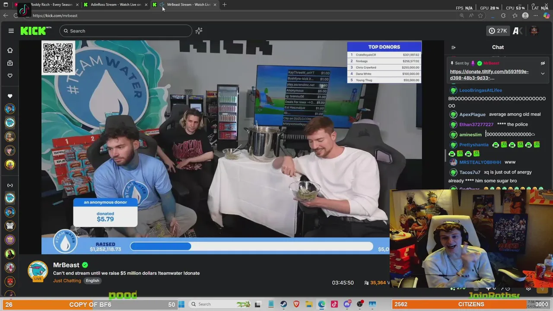The width and height of the screenshot is (553, 311).
Task: Click the viewer count 35,364
Action: [x=378, y=282]
